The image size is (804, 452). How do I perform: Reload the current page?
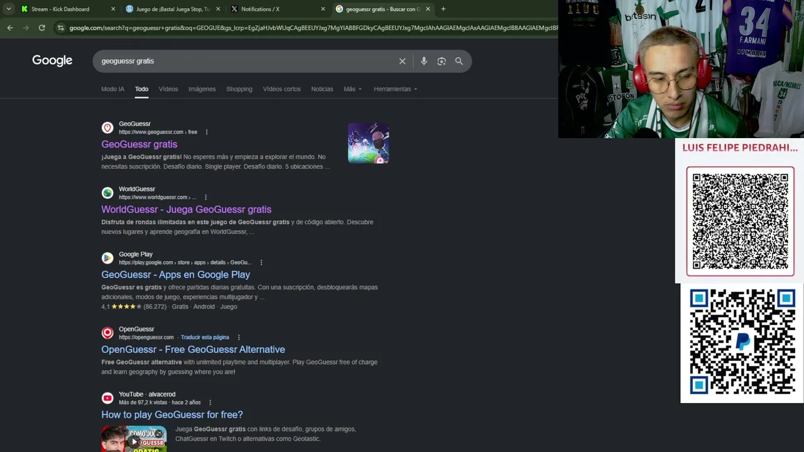tap(41, 28)
